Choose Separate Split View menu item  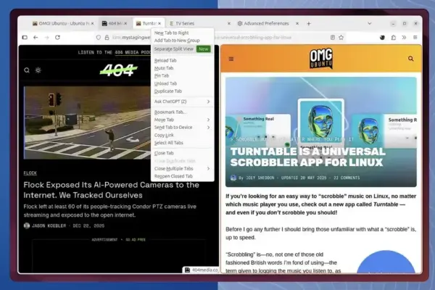point(182,49)
